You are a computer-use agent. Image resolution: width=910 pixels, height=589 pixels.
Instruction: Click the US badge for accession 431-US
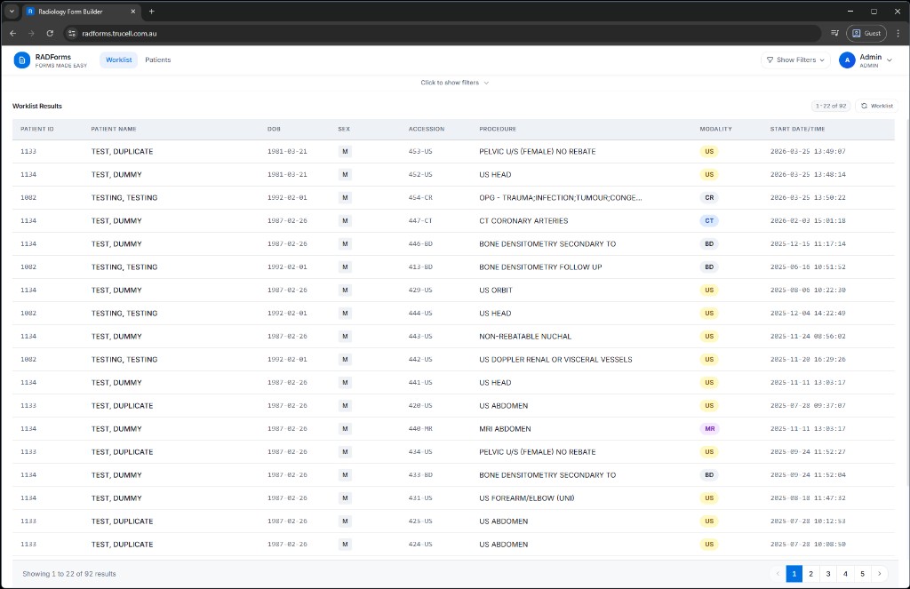(708, 497)
